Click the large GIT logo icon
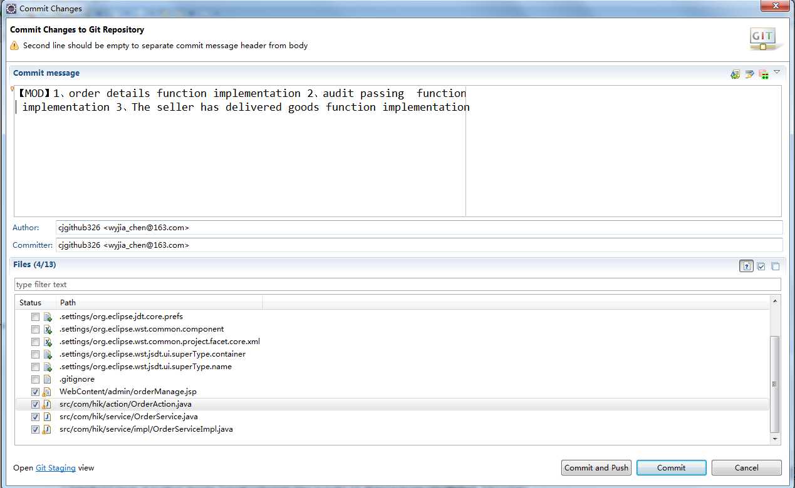Image resolution: width=795 pixels, height=488 pixels. click(x=763, y=39)
